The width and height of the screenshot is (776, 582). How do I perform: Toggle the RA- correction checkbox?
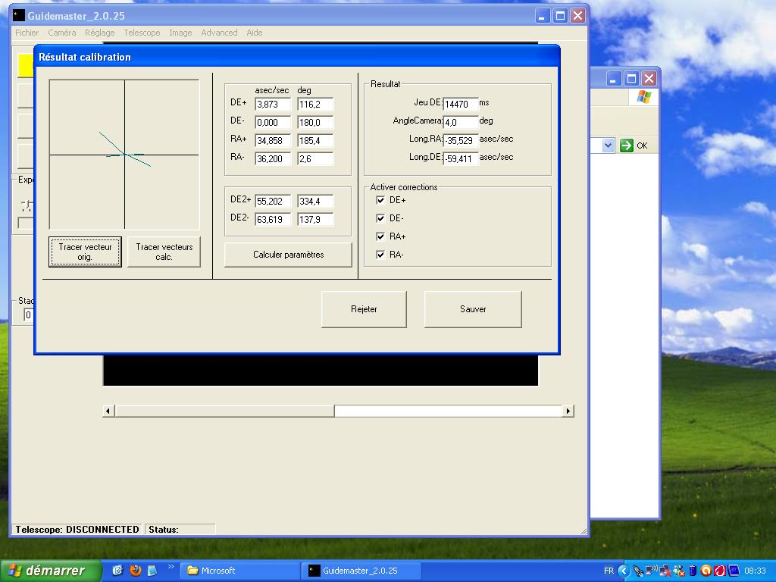click(x=380, y=255)
